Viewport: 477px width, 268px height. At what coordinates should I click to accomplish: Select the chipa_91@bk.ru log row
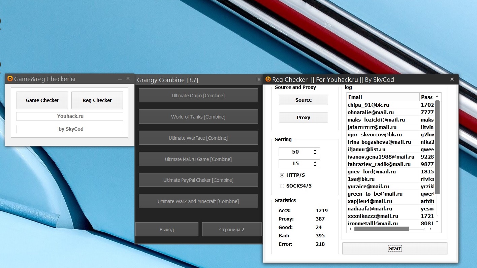[391, 105]
